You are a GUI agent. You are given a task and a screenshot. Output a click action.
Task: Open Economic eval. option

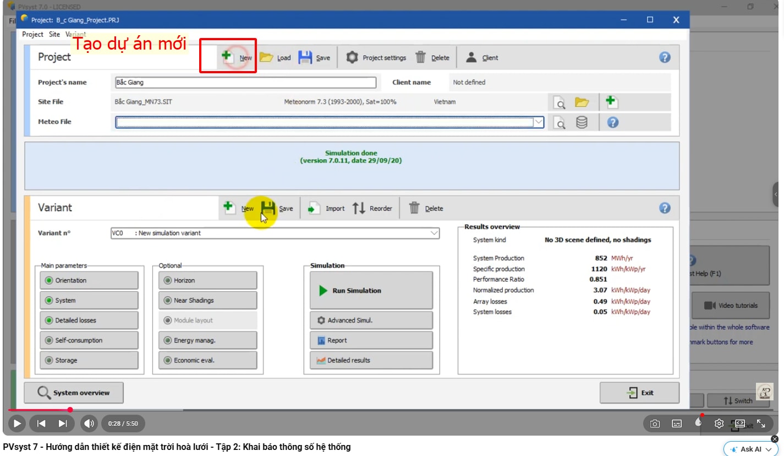(208, 360)
